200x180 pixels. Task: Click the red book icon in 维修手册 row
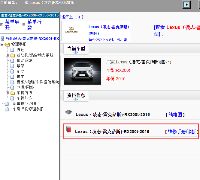[69, 129]
